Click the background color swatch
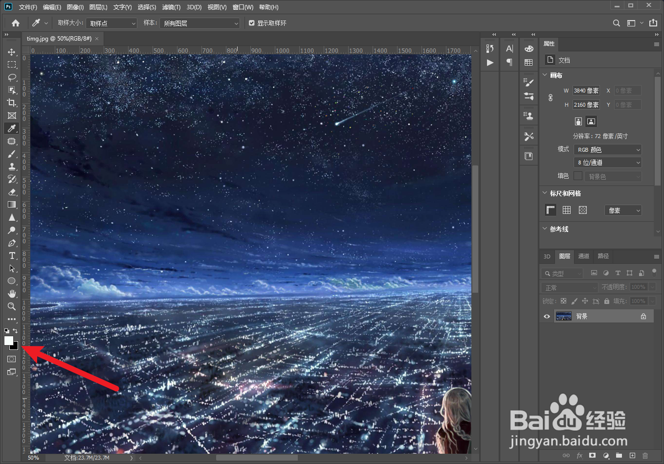 [x=15, y=347]
